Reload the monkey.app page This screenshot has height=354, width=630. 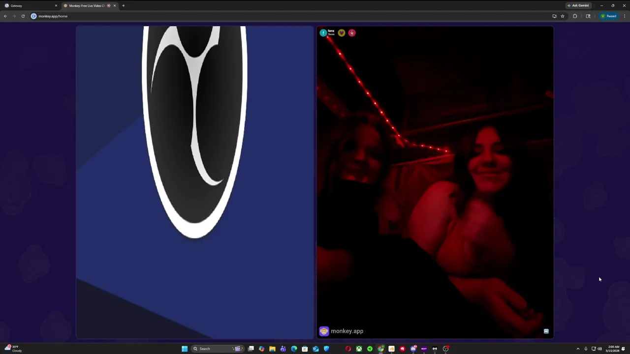23,16
